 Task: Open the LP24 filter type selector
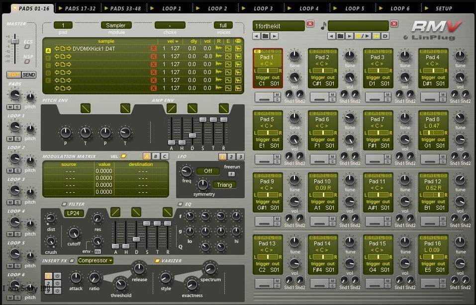[73, 213]
